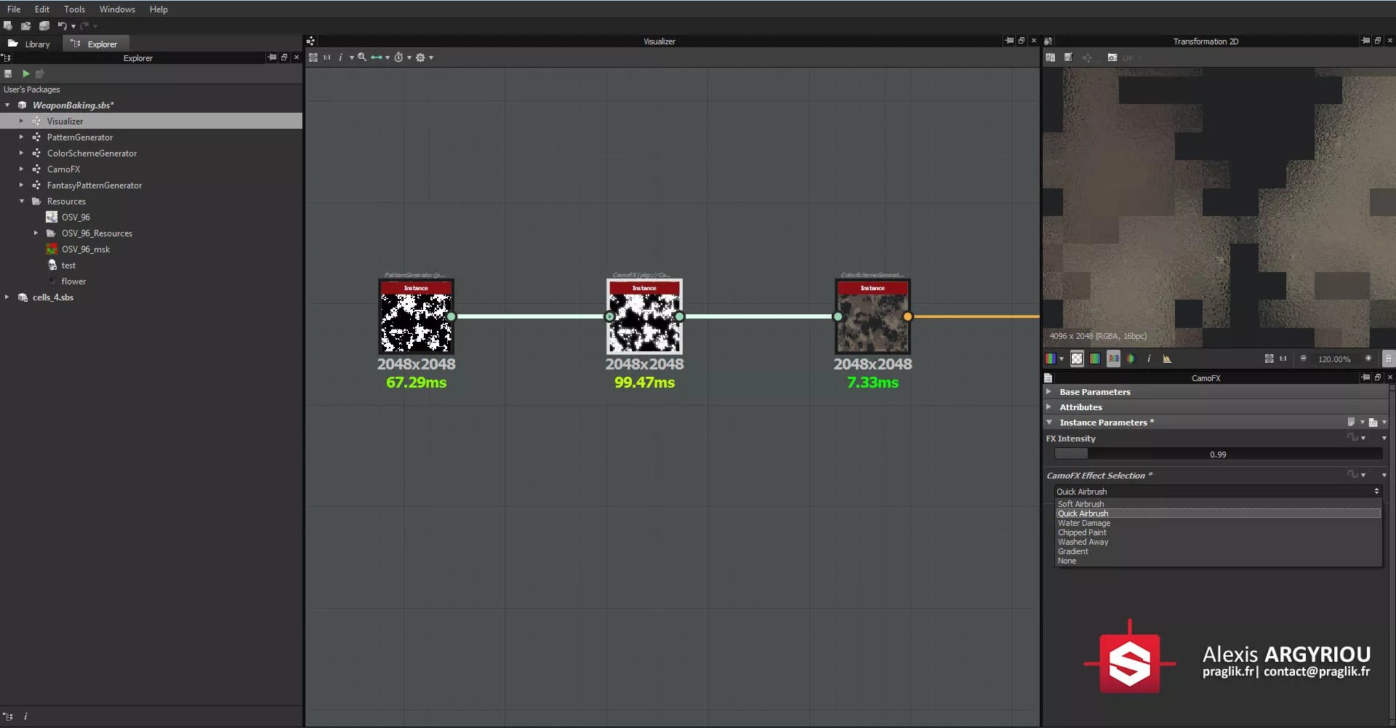
Task: Toggle the checkerboard transparency background
Action: click(1077, 359)
